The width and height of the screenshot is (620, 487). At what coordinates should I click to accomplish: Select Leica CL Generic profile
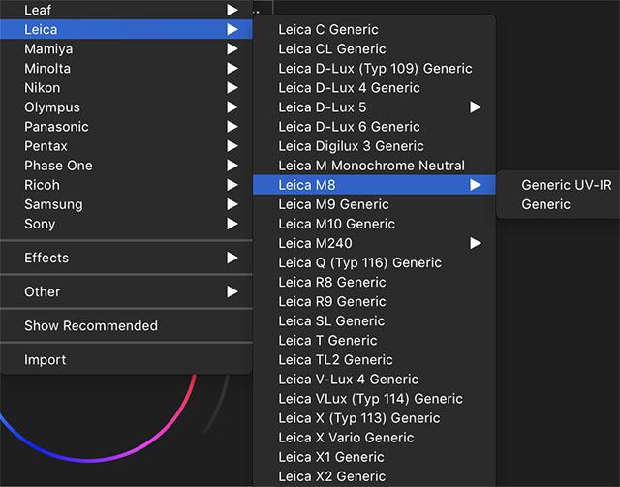click(x=374, y=48)
